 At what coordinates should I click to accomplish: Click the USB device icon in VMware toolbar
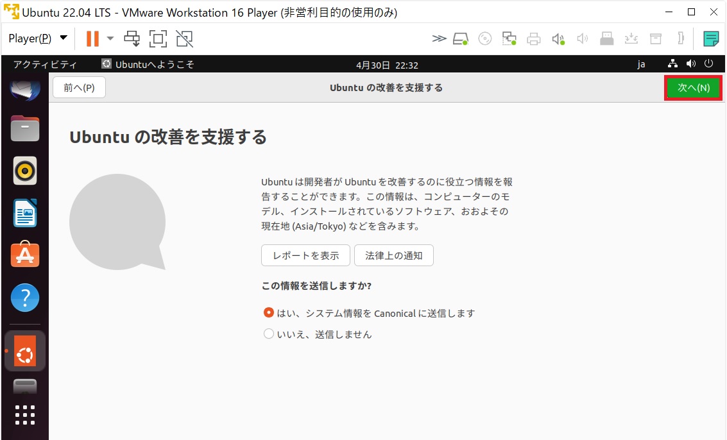pos(606,38)
